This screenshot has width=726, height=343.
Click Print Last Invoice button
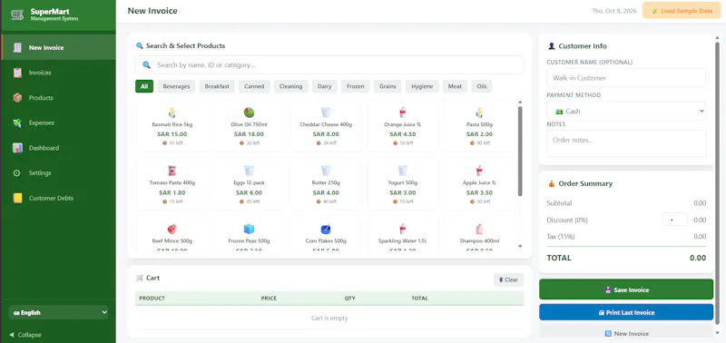coord(626,312)
